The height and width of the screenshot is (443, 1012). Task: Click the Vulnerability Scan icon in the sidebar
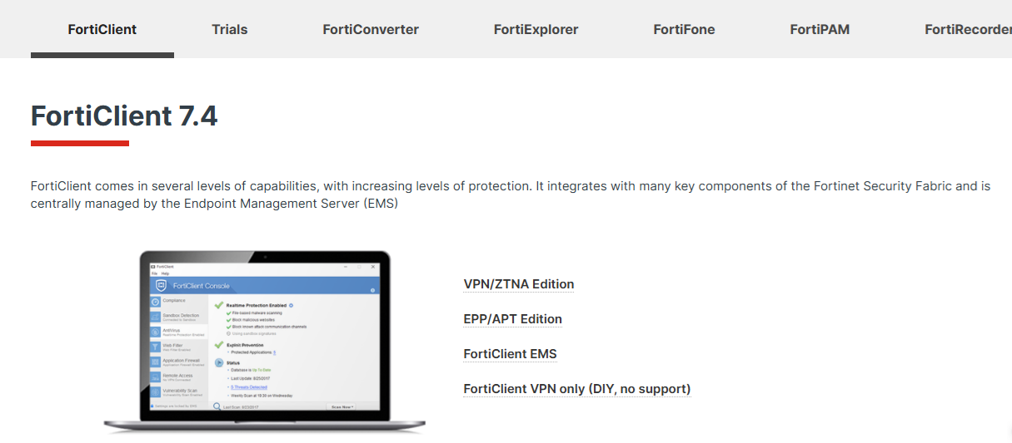click(155, 391)
